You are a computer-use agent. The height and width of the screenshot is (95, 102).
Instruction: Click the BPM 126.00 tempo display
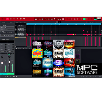59,20
